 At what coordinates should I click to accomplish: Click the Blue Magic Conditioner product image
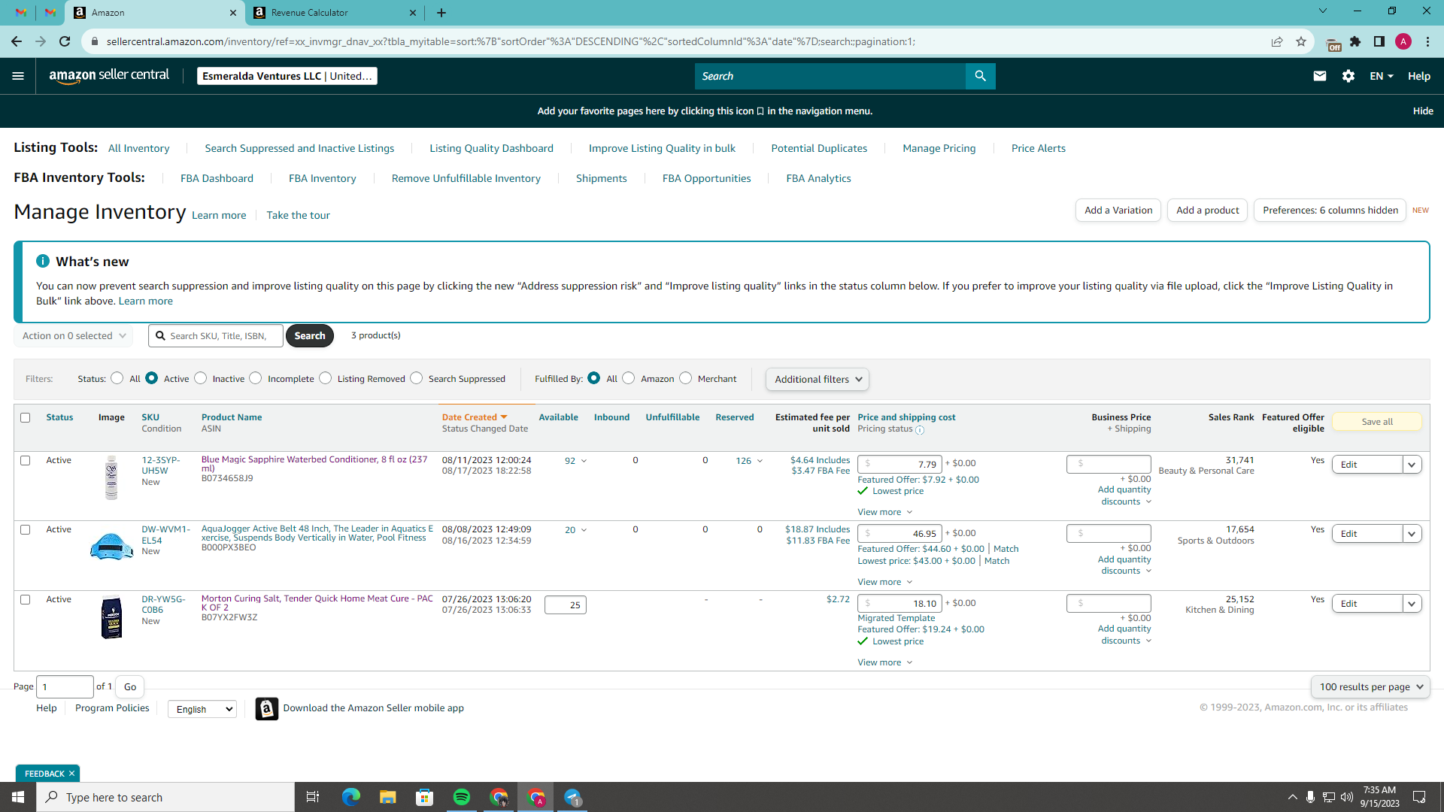111,477
